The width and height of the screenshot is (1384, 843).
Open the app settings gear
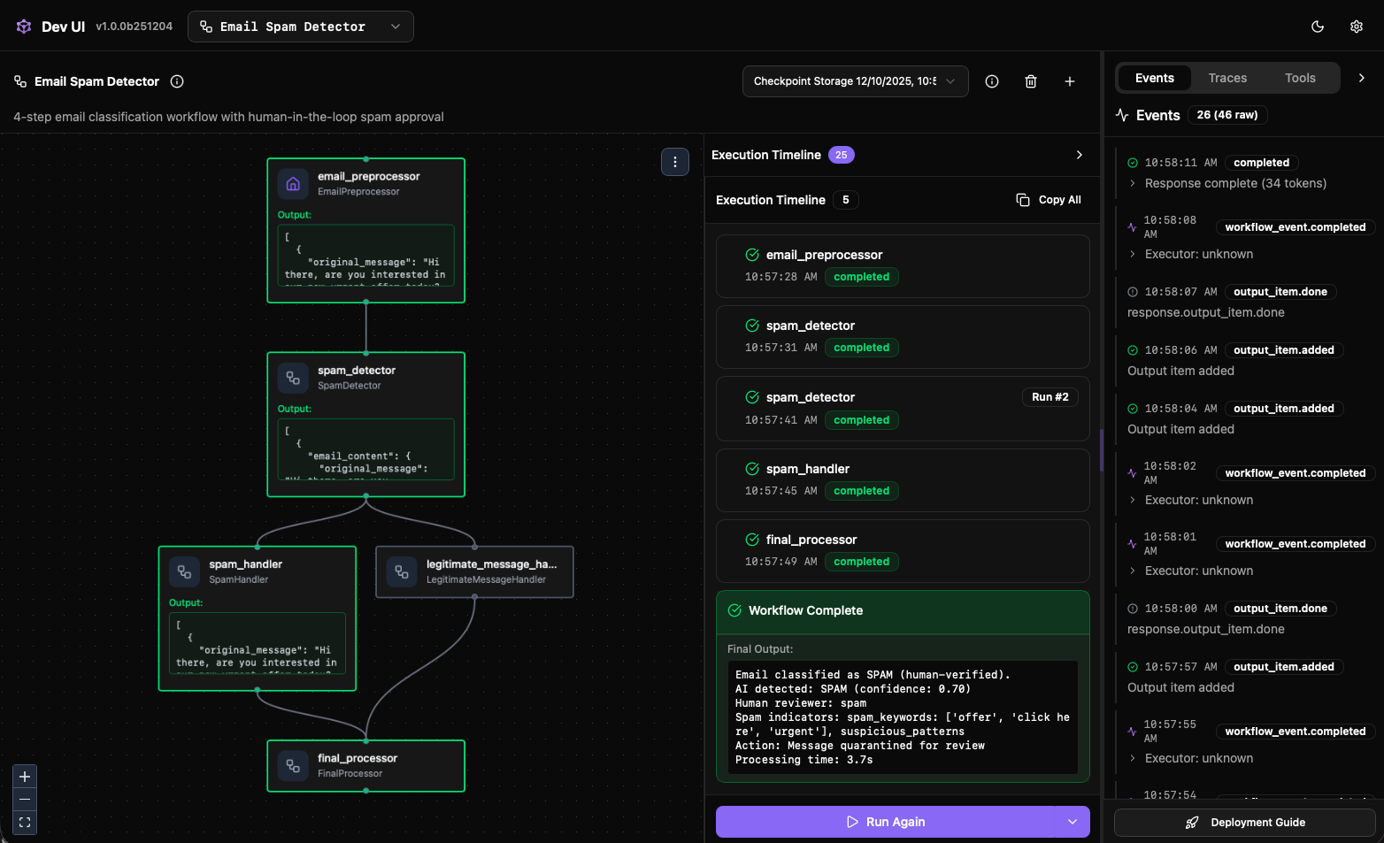tap(1356, 27)
